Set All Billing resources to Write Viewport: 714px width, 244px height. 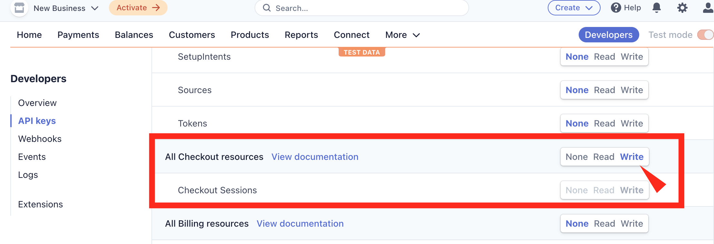[x=632, y=223]
